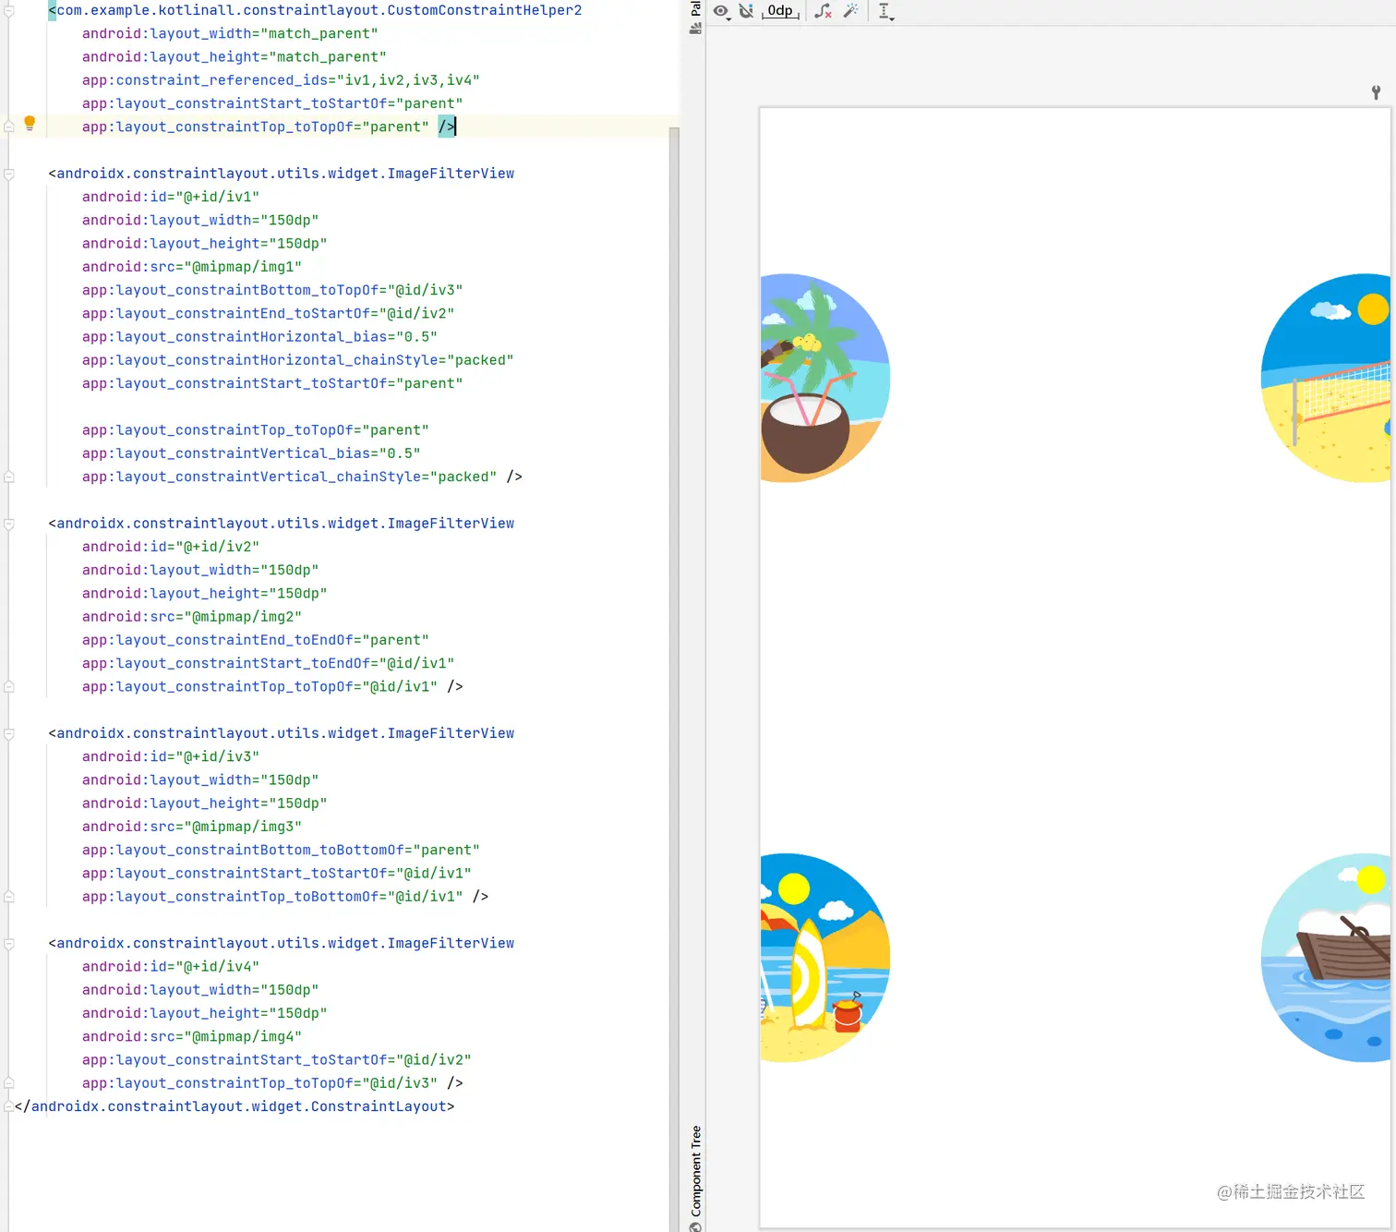
Task: Click layout_constraintVertical_bias="0.5" line
Action: click(251, 453)
